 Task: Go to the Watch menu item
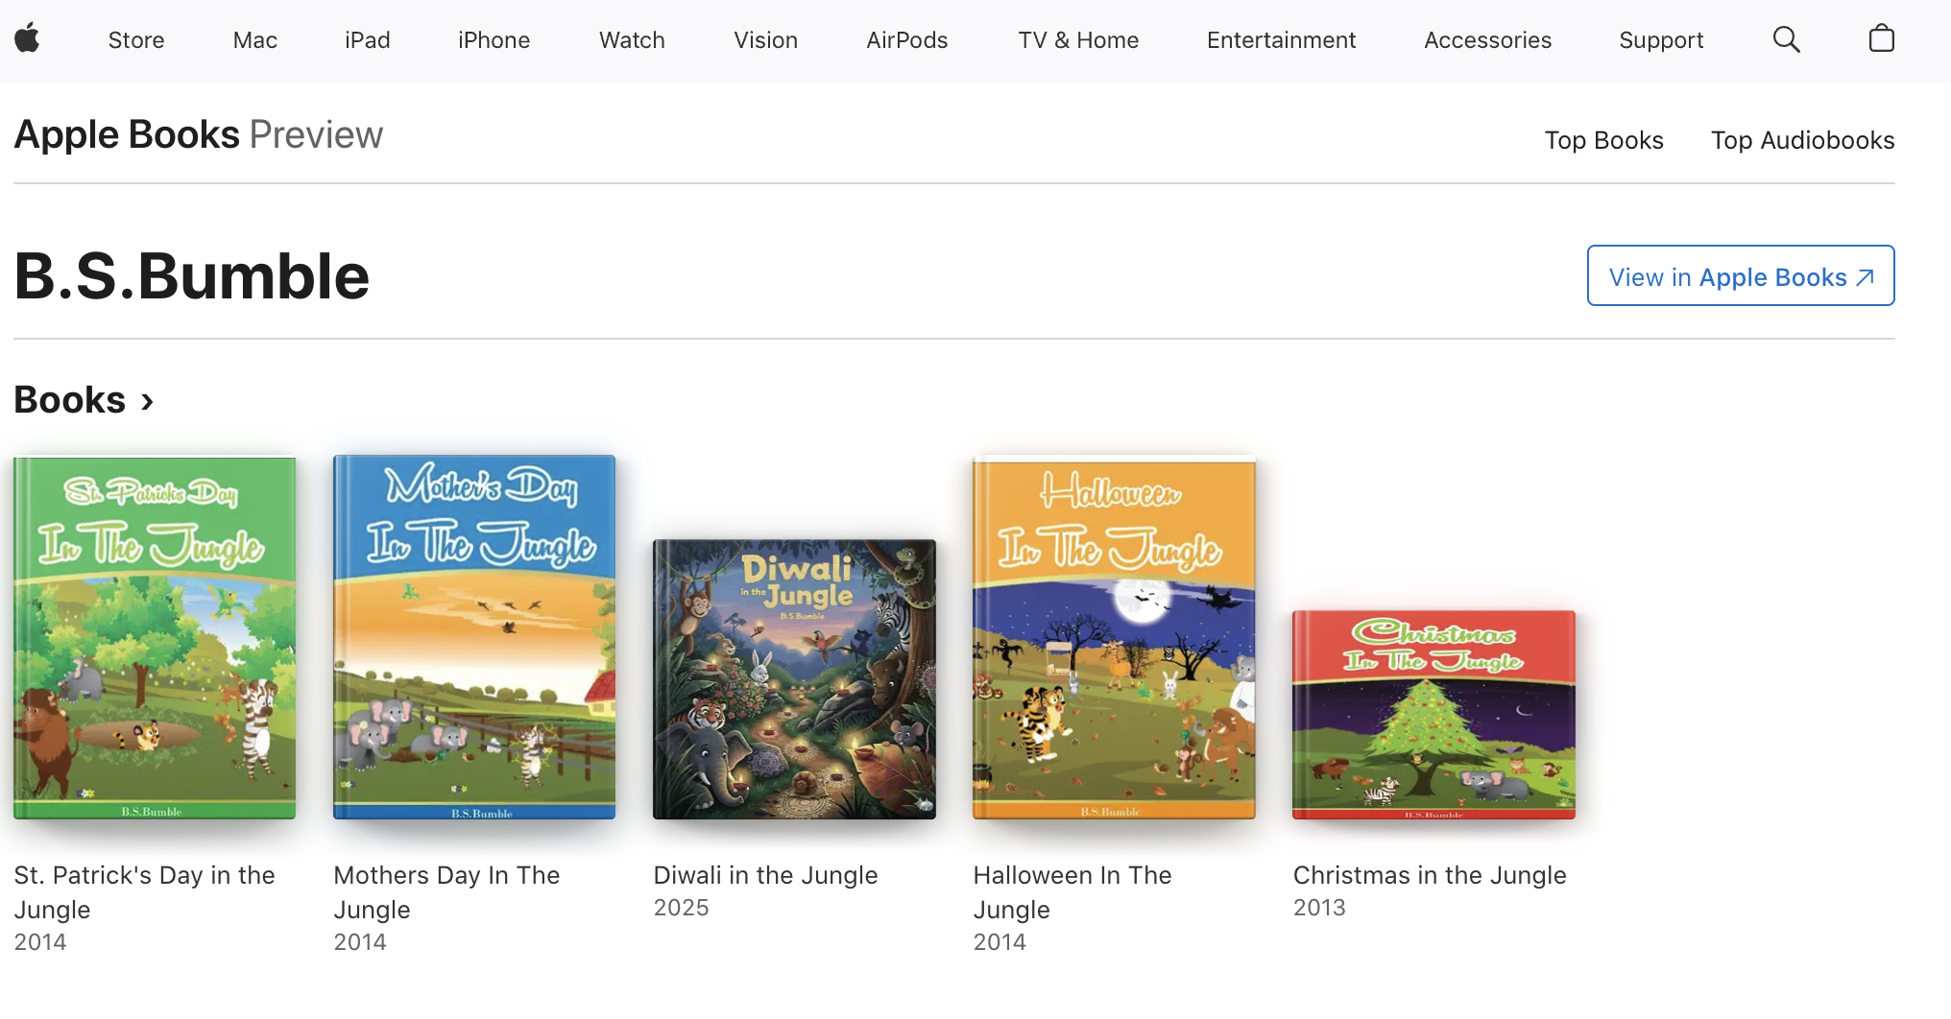click(x=632, y=40)
